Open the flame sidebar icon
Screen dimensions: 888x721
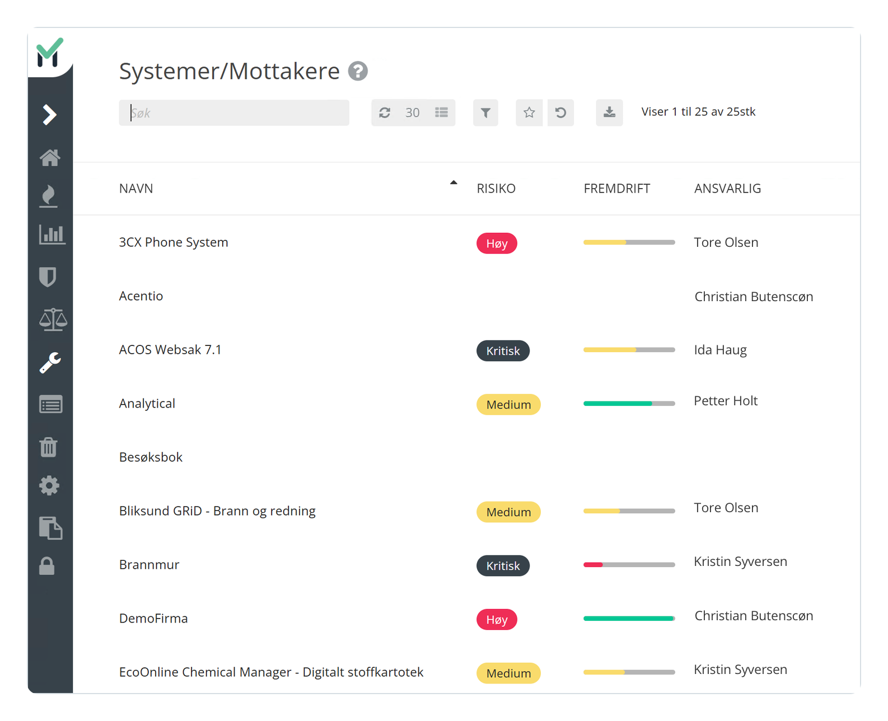[x=49, y=196]
